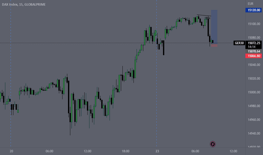Click the 18:00 time axis label
Viewport: 263px width, 155px height.
(126, 151)
